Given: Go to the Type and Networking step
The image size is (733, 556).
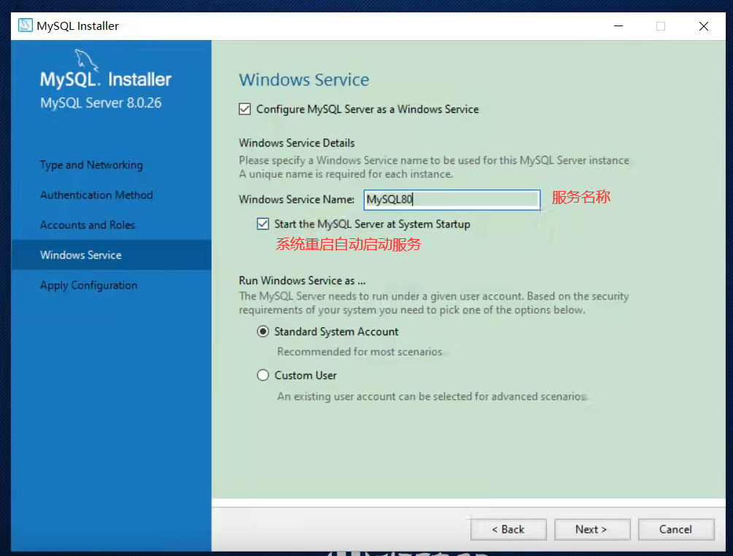Looking at the screenshot, I should click(91, 165).
